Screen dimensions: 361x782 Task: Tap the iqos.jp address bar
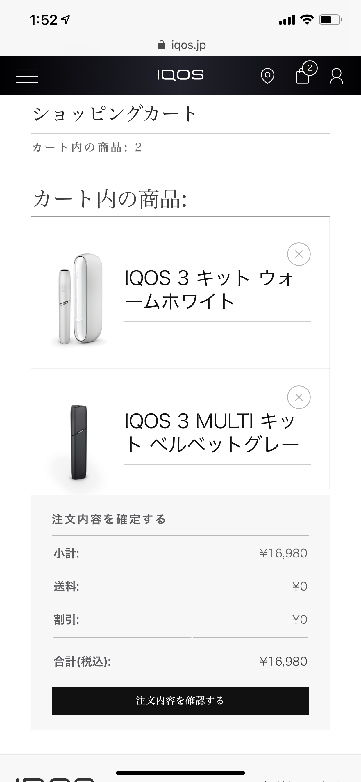[x=188, y=45]
